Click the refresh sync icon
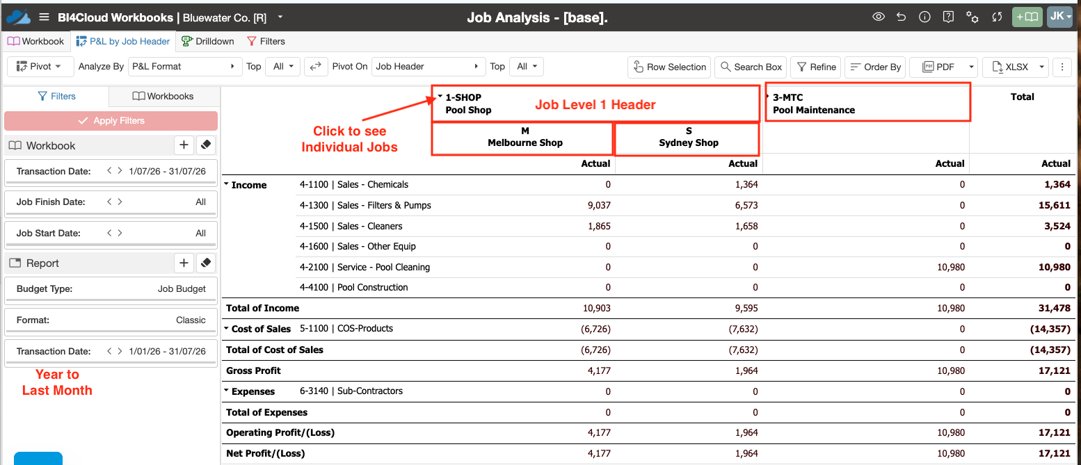 (997, 17)
